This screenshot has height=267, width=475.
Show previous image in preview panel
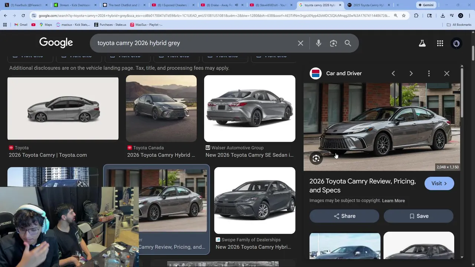(x=393, y=73)
